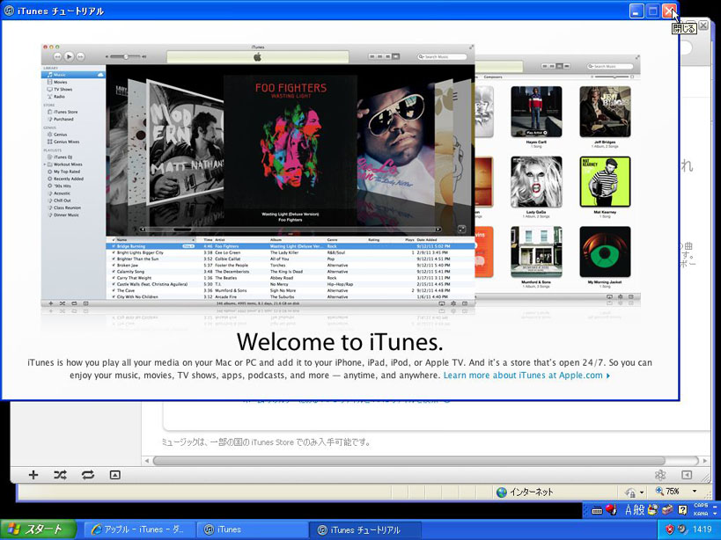Minimize the language bar with its dash button
This screenshot has height=540, width=721.
click(x=715, y=505)
